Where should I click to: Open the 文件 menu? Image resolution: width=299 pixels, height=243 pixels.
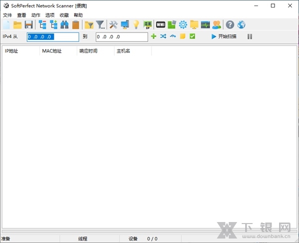7,15
